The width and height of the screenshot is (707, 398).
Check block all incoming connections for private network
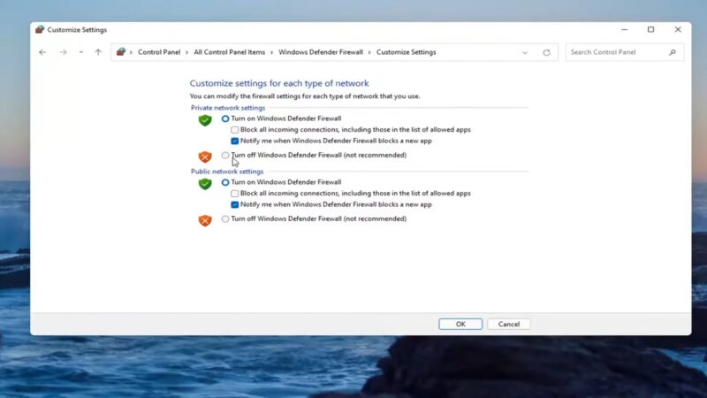(x=234, y=130)
